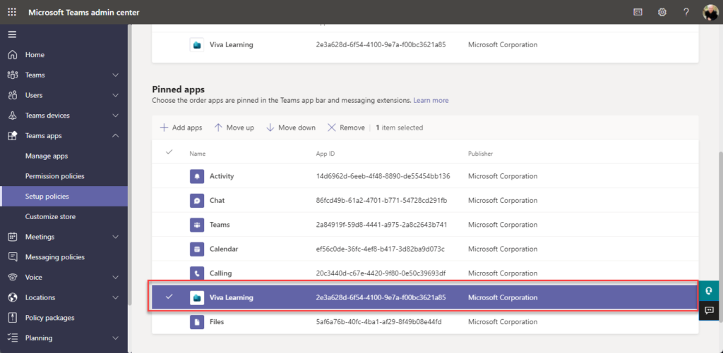Screen dimensions: 723x353
Task: Select the Files row name
Action: coord(217,322)
